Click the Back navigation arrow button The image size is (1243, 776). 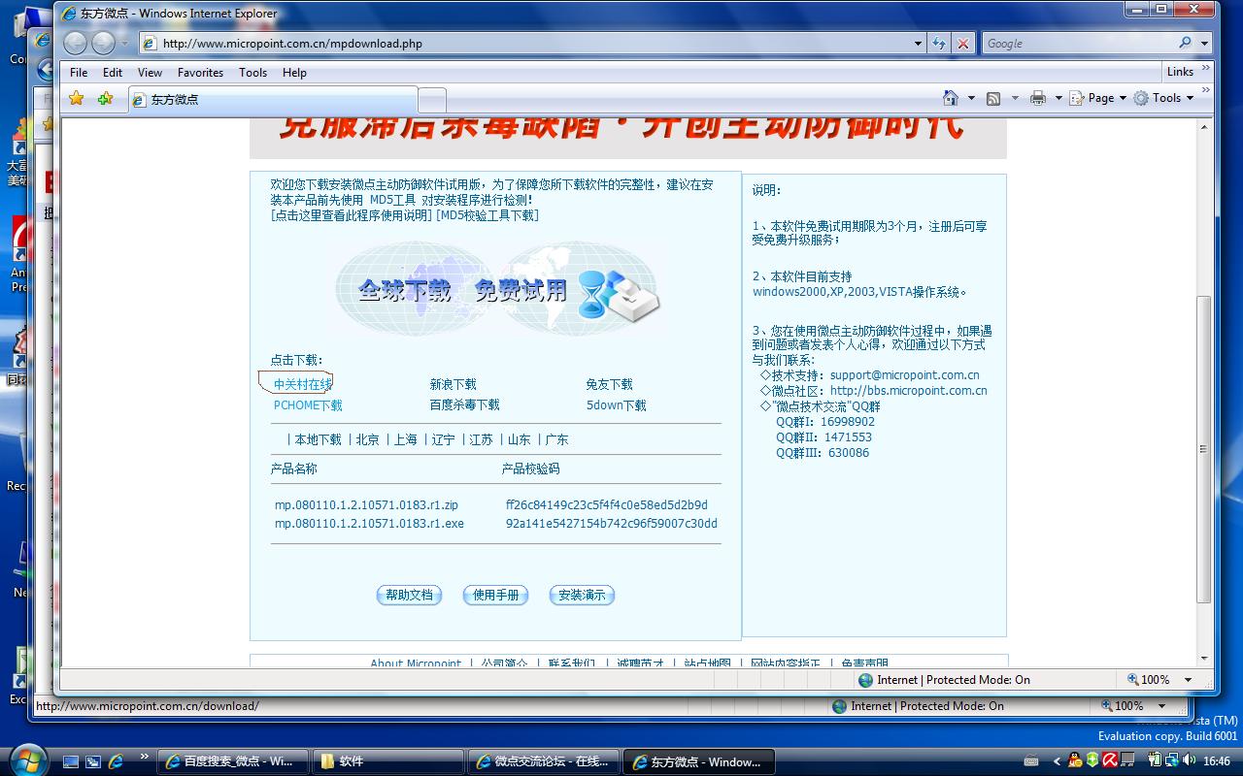coord(75,43)
